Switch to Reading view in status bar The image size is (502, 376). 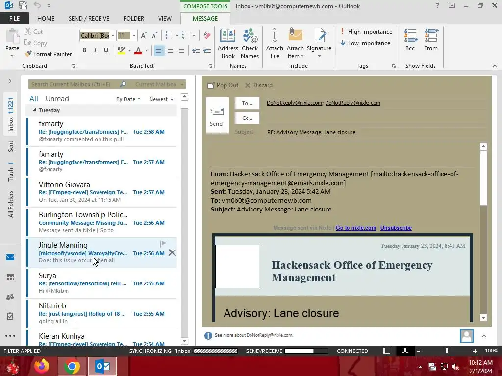coord(405,351)
